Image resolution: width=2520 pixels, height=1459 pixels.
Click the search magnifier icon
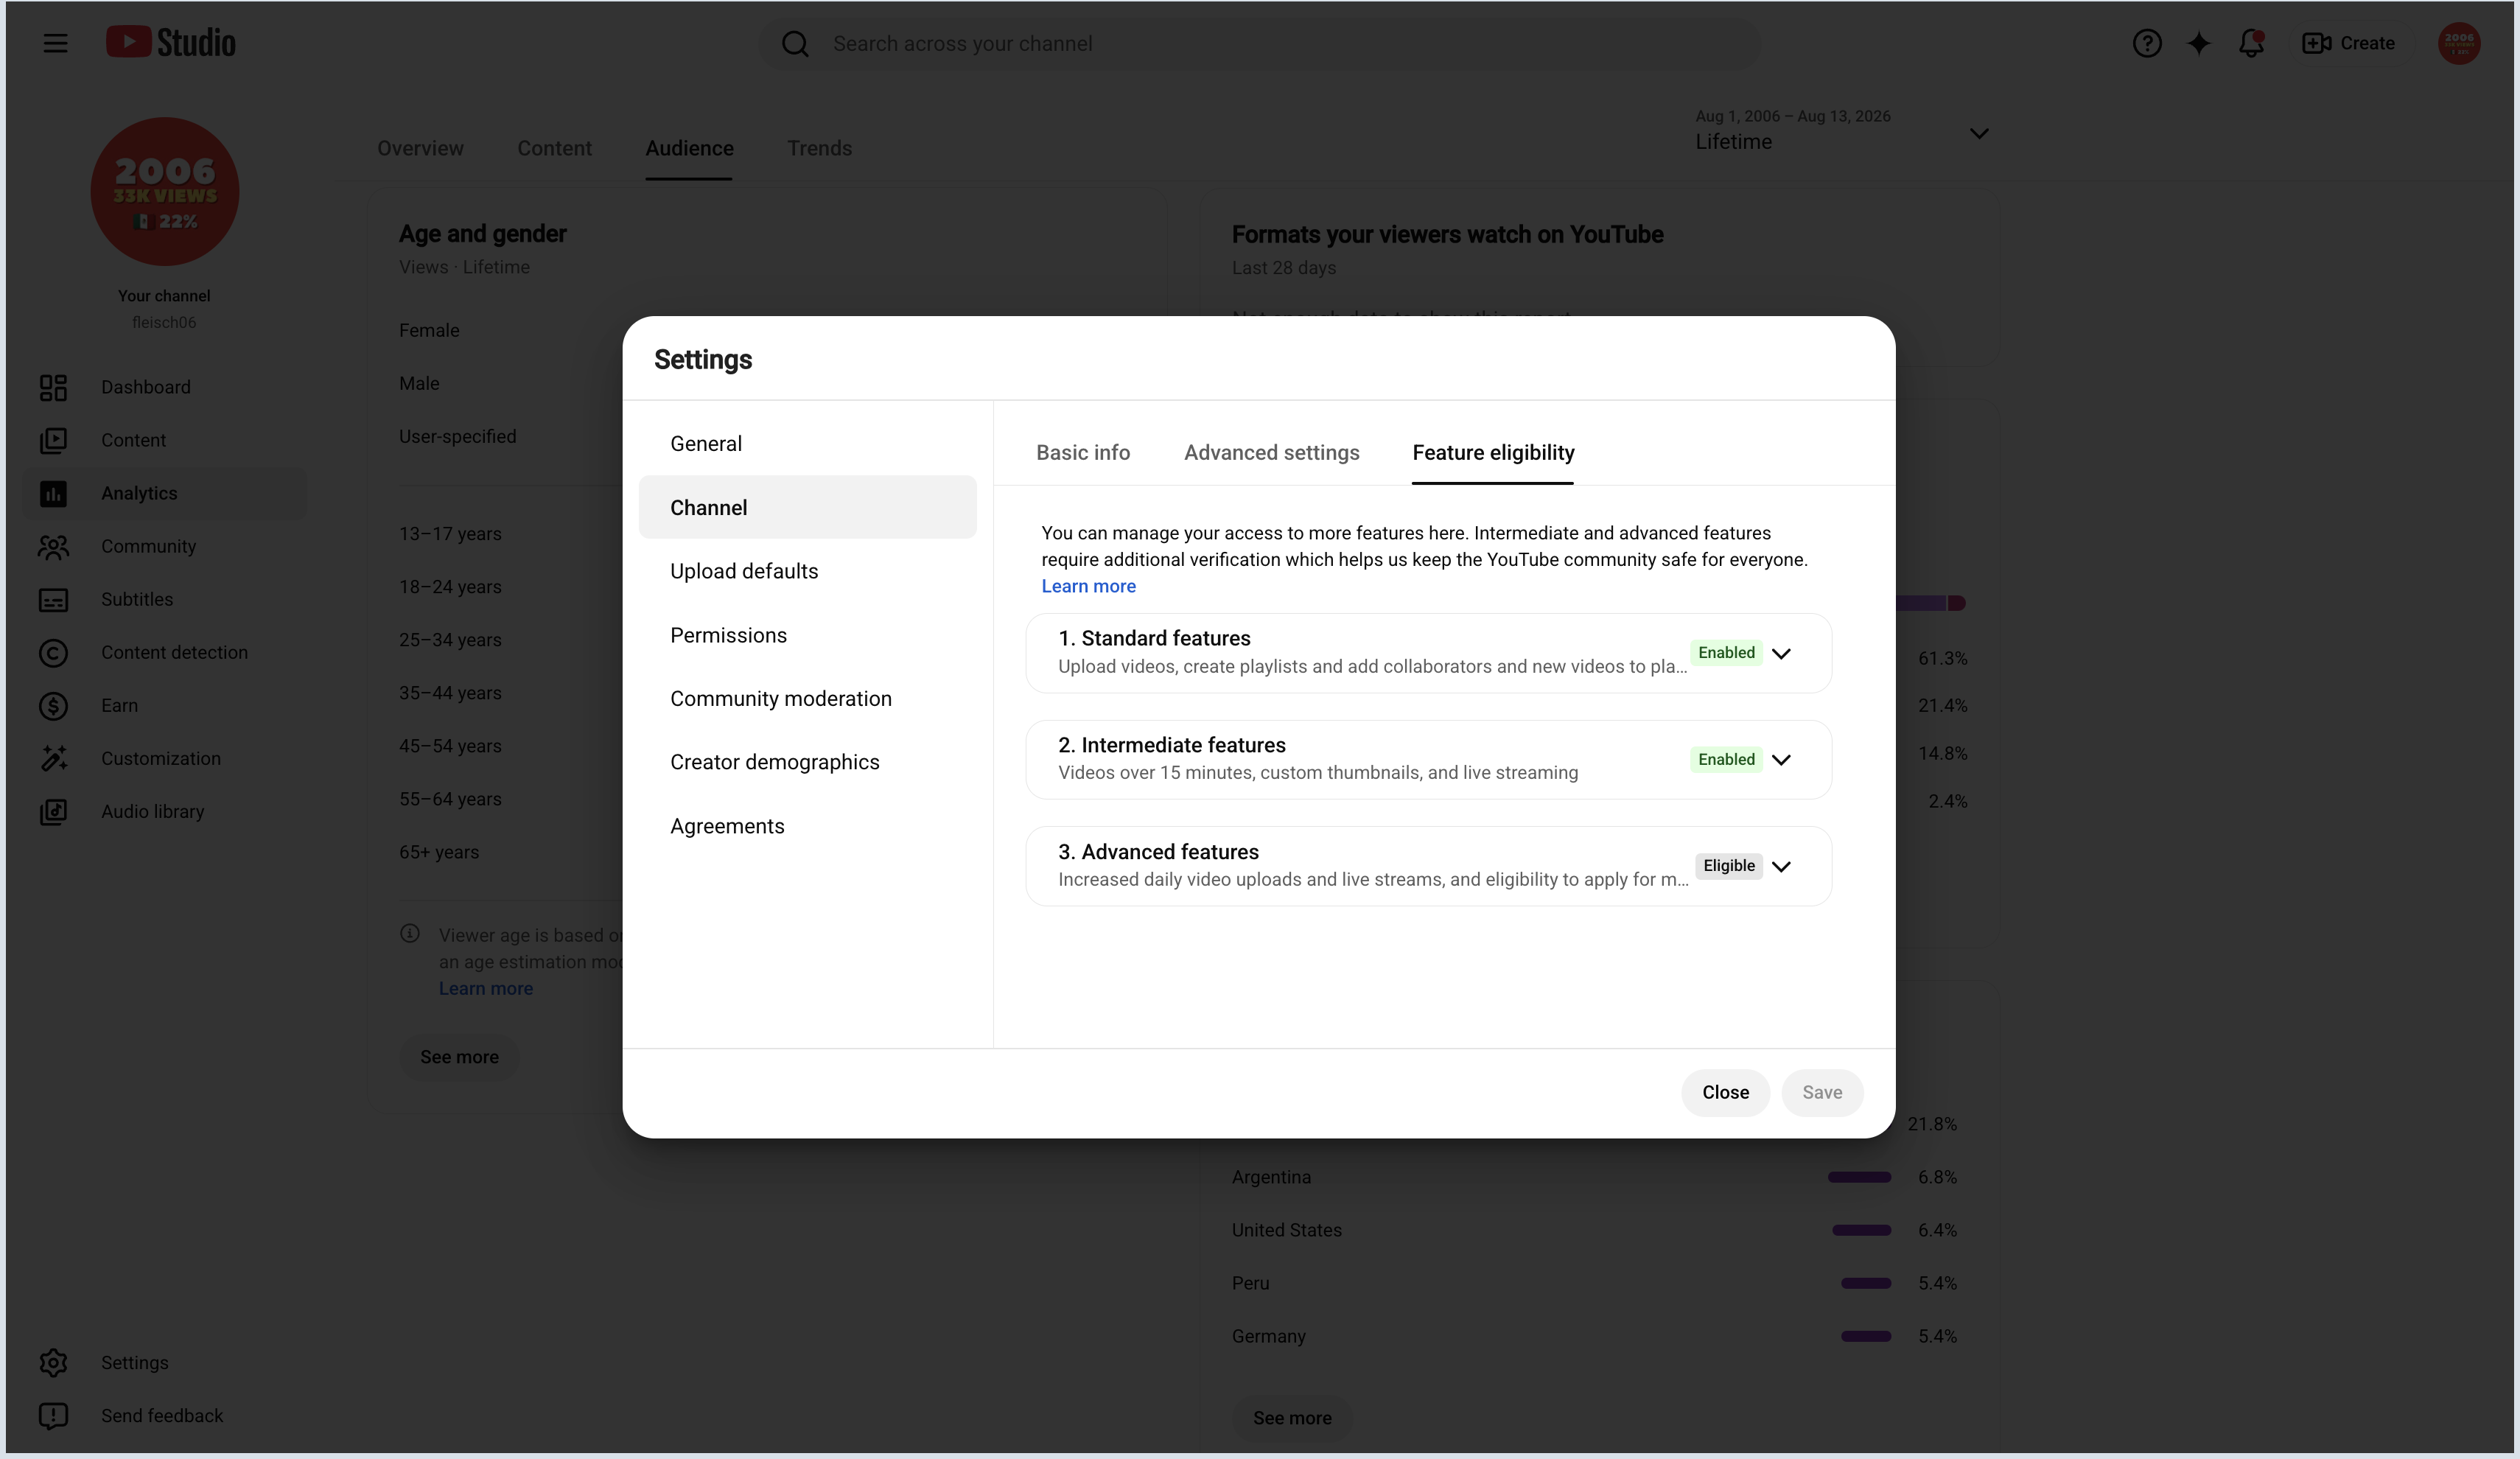pos(795,44)
